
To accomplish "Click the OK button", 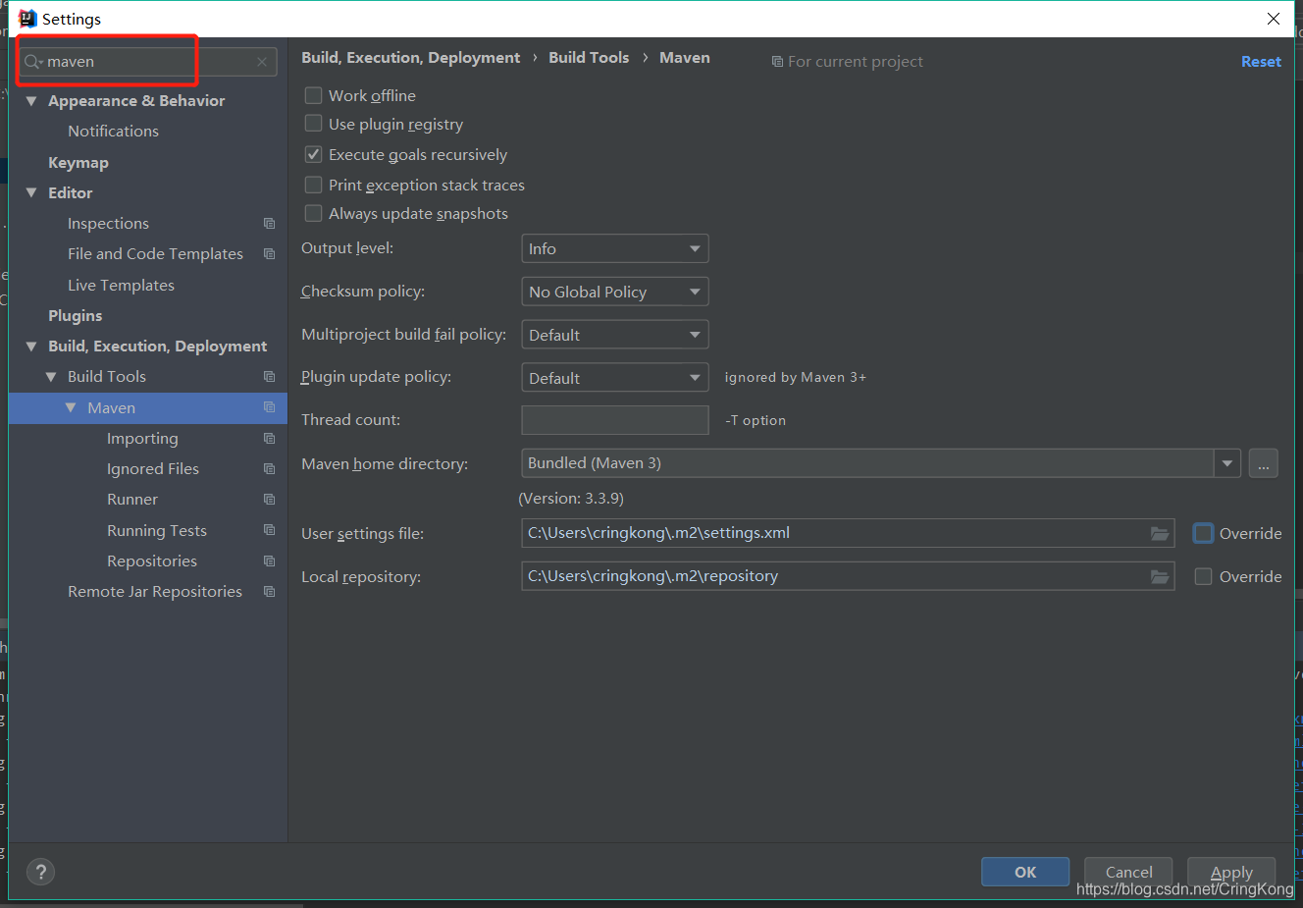I will [1025, 872].
